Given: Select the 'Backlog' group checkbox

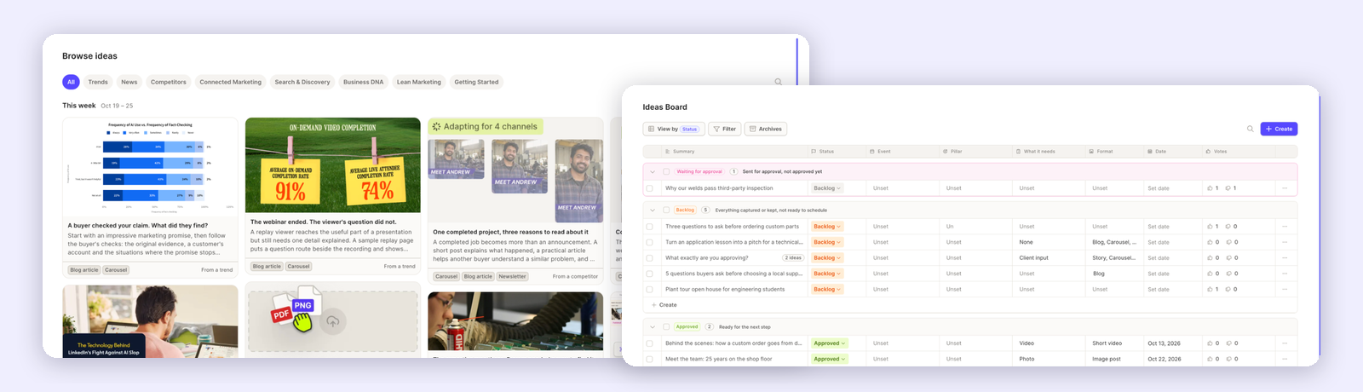Looking at the screenshot, I should [x=666, y=210].
